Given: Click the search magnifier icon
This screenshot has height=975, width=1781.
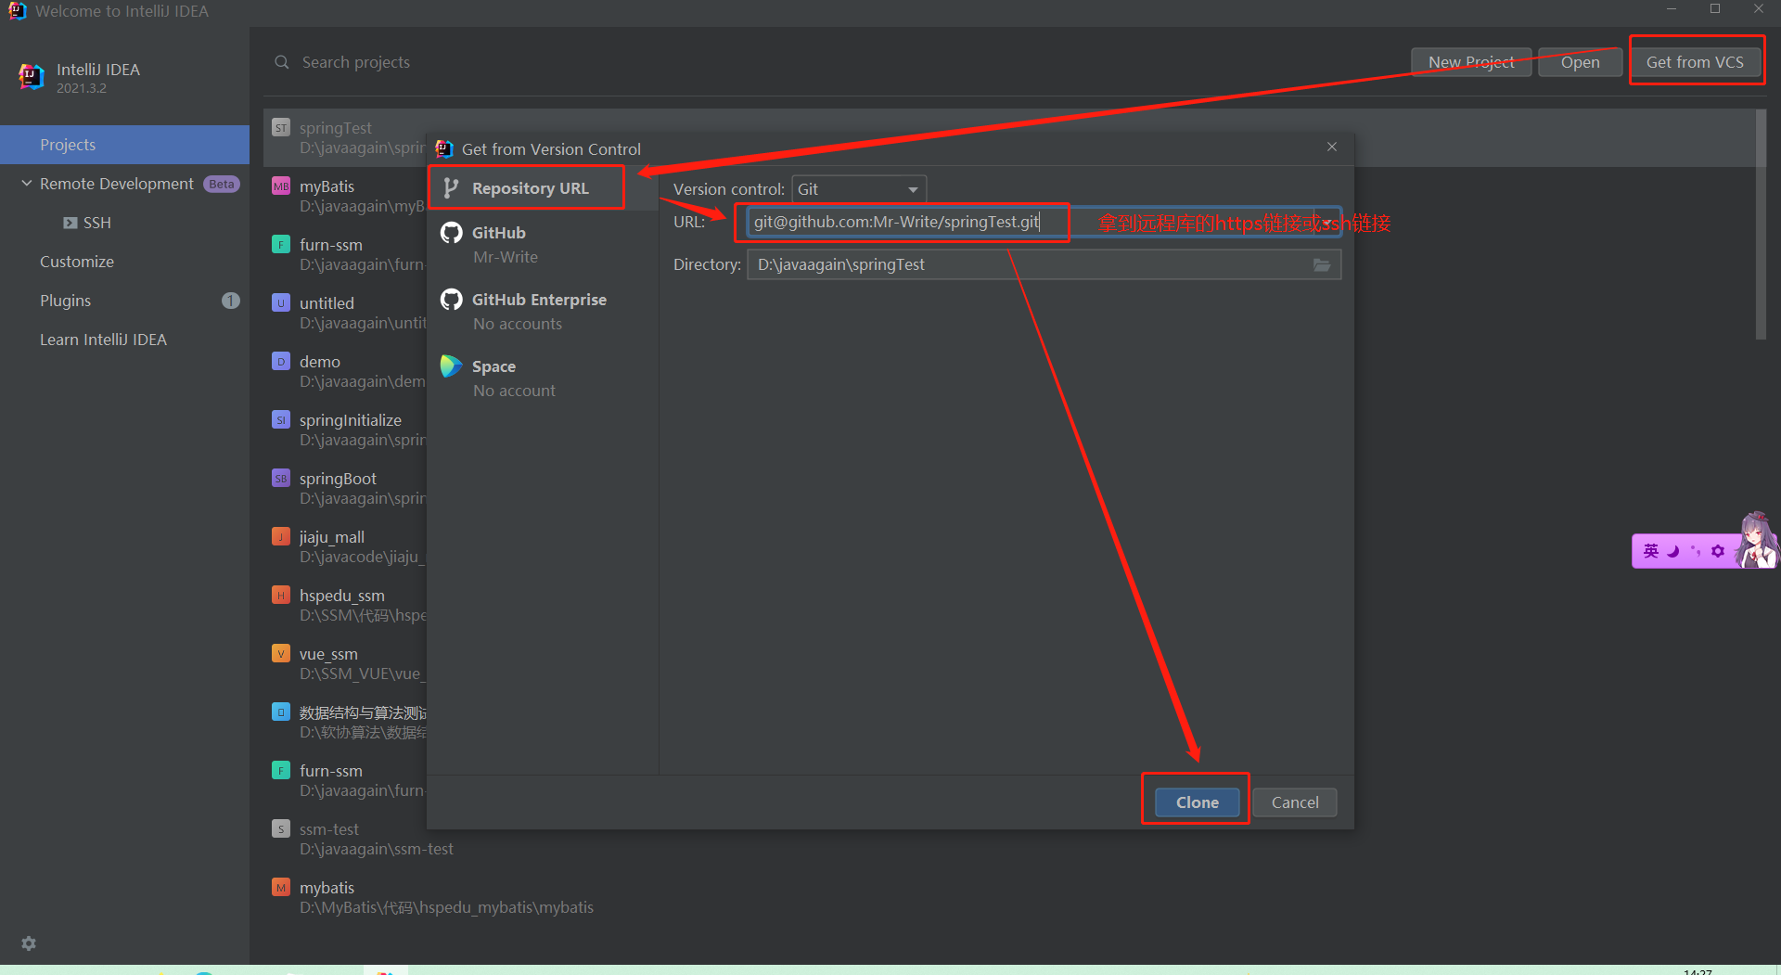Looking at the screenshot, I should 282,62.
